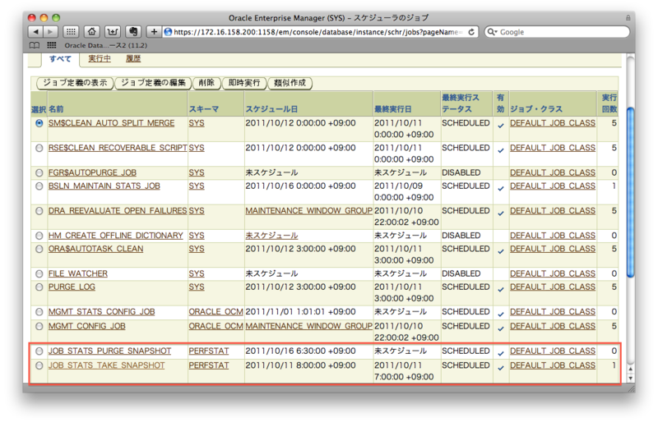Click the Google search magnifier icon
658x427 pixels.
coord(492,32)
